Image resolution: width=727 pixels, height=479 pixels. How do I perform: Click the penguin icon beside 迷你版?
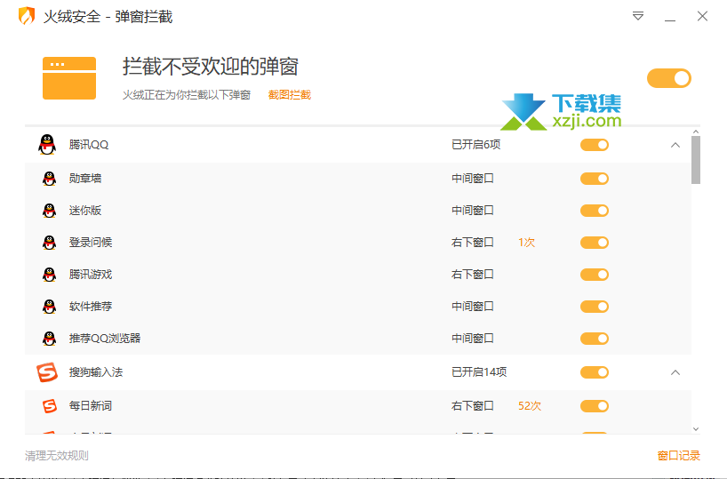pyautogui.click(x=49, y=211)
